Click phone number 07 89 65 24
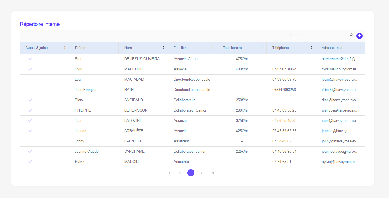 [x=282, y=162]
